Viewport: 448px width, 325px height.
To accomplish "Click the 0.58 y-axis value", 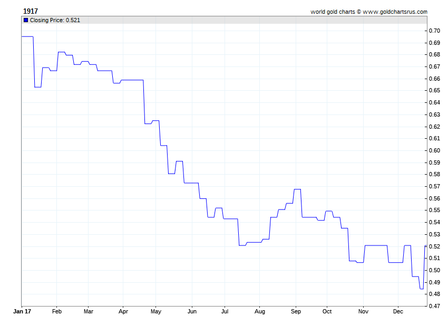I will [435, 174].
